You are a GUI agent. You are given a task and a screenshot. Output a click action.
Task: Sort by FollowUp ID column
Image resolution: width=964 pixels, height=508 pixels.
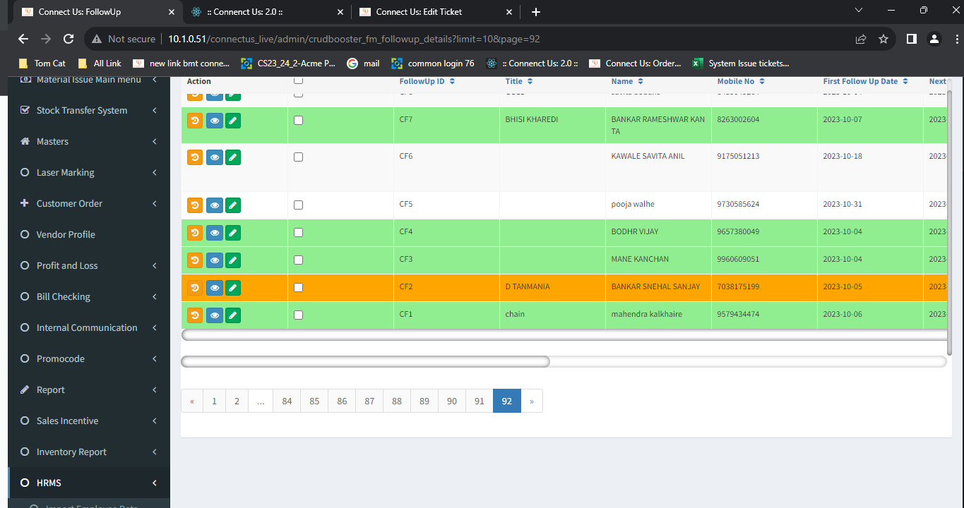click(427, 81)
